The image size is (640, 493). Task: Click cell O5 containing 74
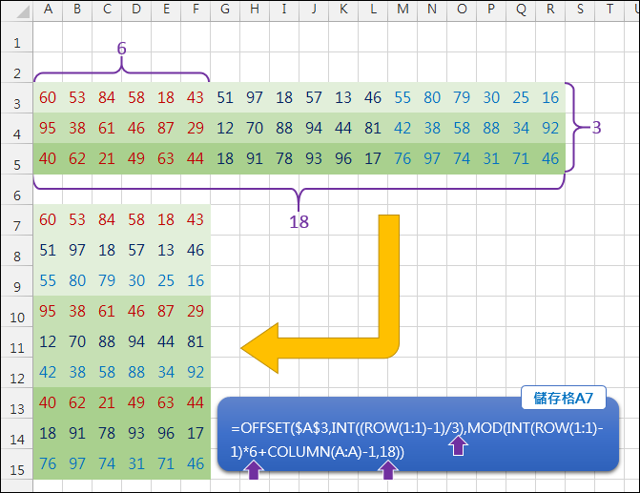[462, 158]
